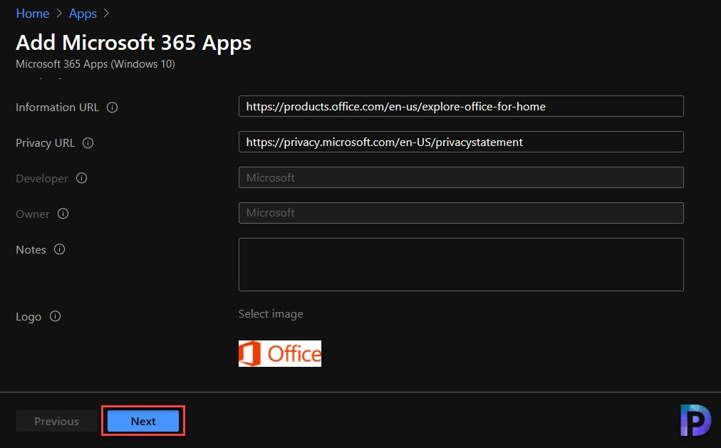Click the Owner field showing Microsoft
This screenshot has width=721, height=448.
coord(461,213)
